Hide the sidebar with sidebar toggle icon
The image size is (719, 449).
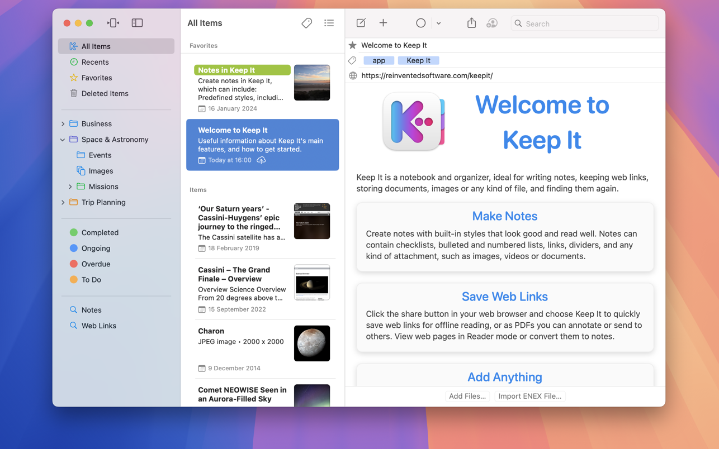(x=137, y=23)
